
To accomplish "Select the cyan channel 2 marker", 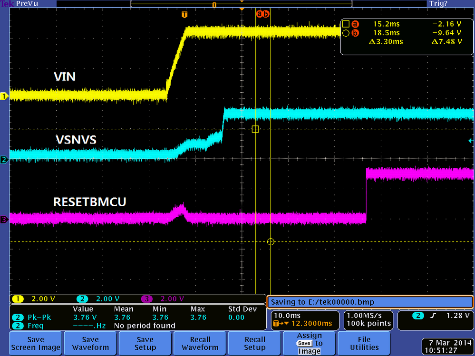I will tap(4, 159).
